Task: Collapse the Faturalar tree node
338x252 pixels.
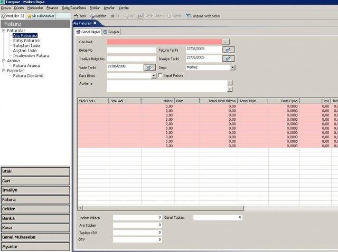Action: point(4,31)
